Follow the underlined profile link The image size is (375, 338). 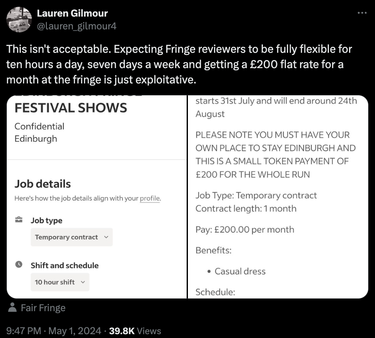coord(150,198)
